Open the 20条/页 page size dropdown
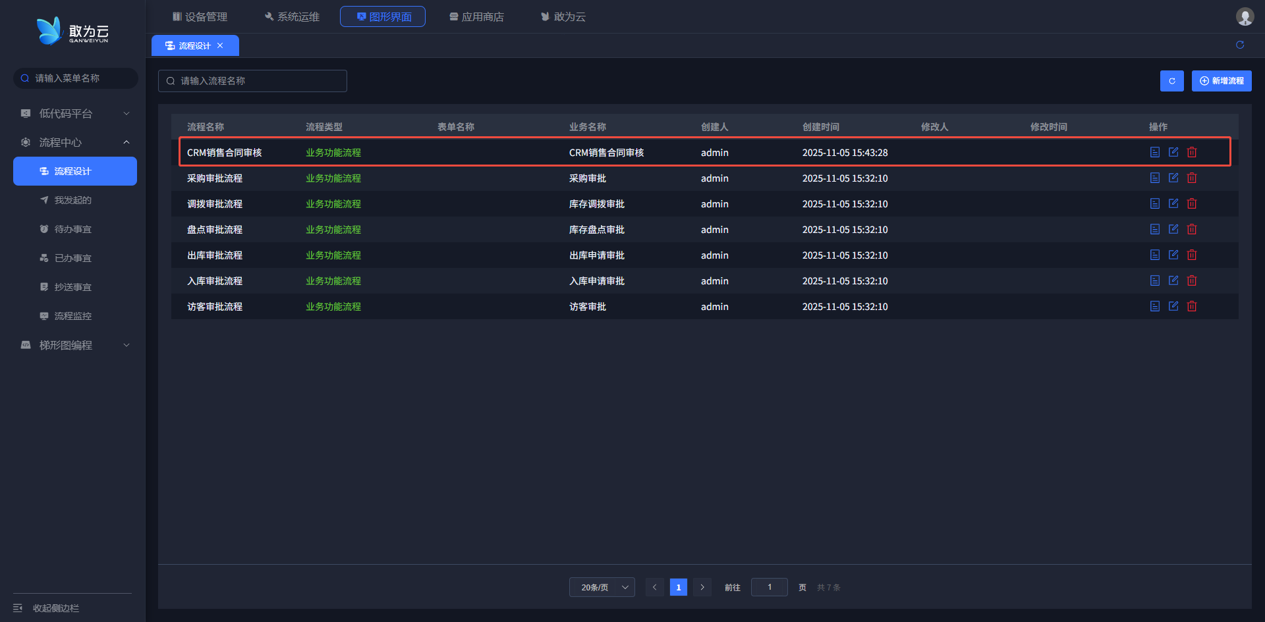The width and height of the screenshot is (1265, 622). 602,587
